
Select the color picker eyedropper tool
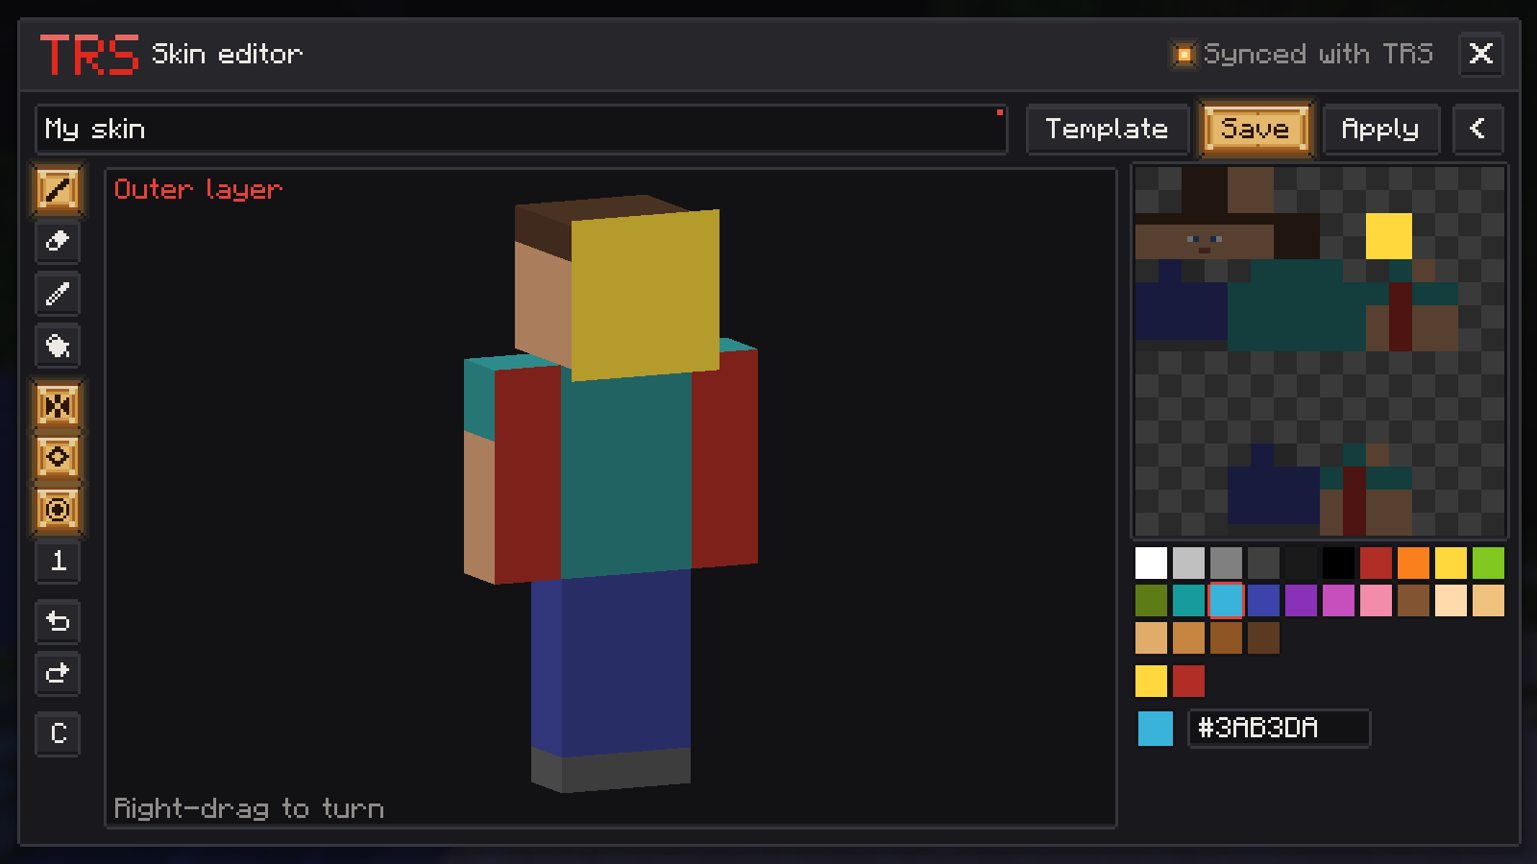pyautogui.click(x=58, y=294)
